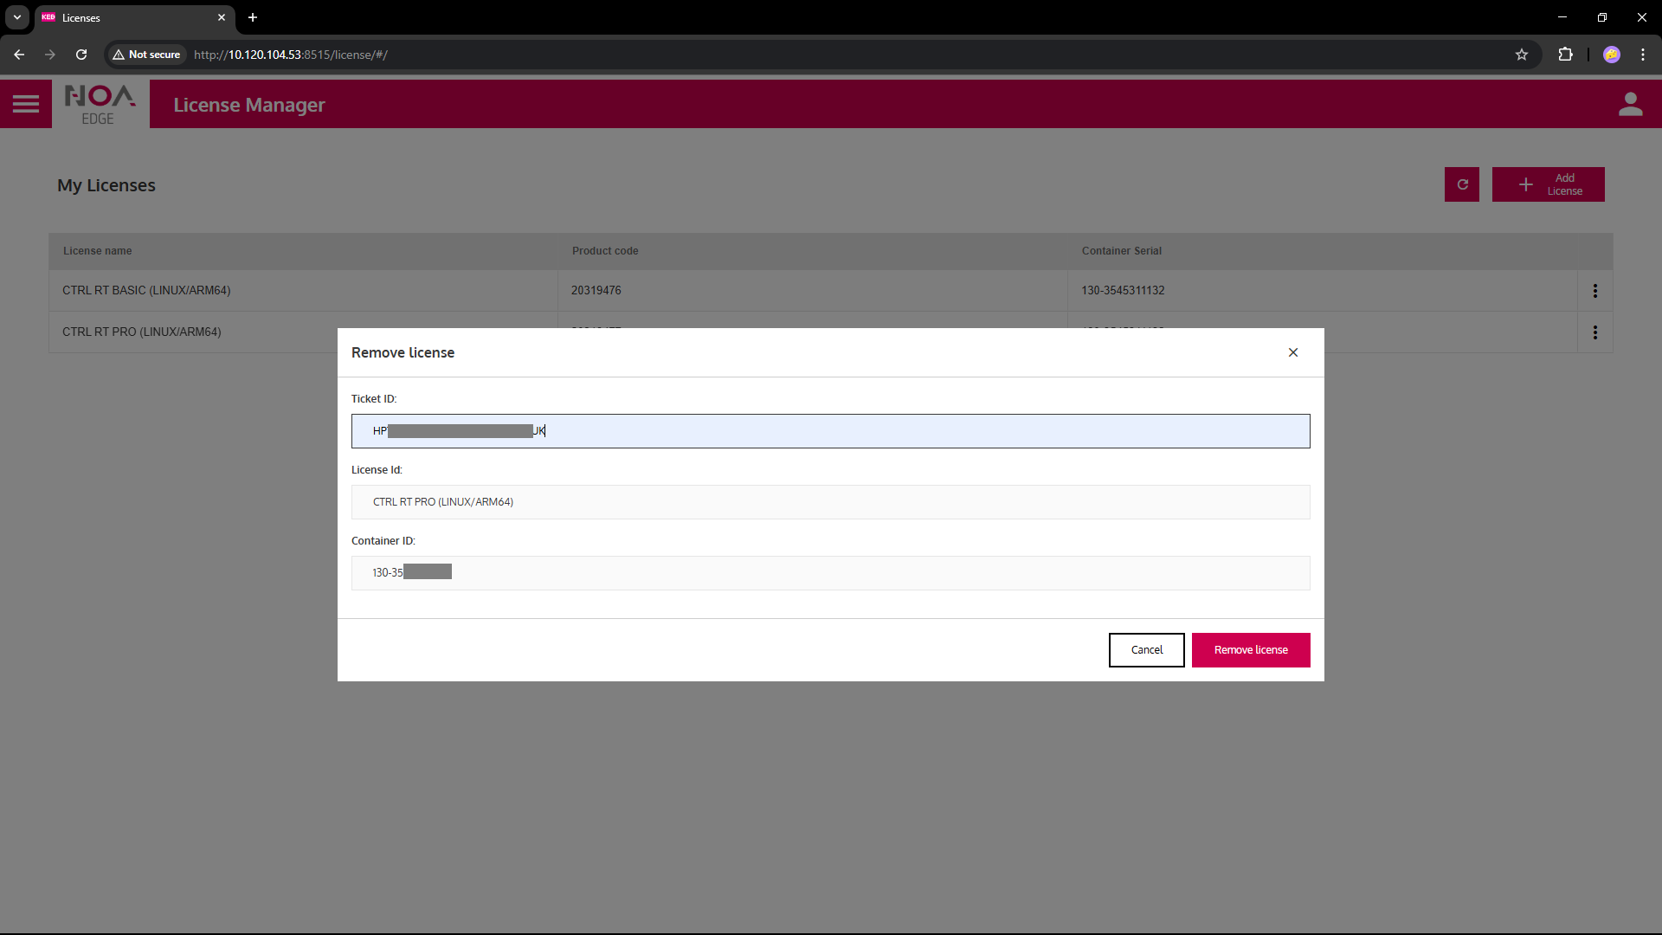Open a new browser tab
The width and height of the screenshot is (1662, 935).
(253, 17)
